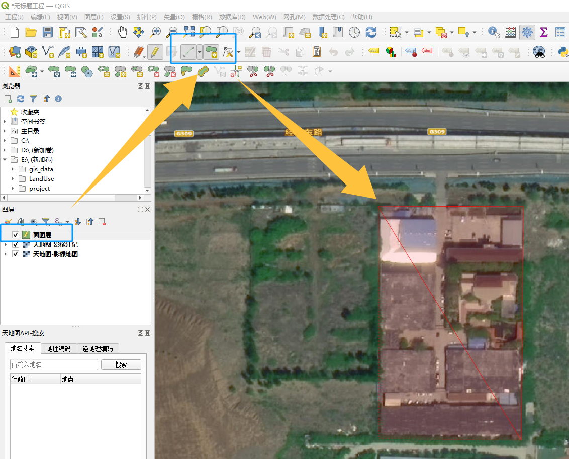Click the Layer Diagram Options chart icon
This screenshot has height=459, width=569.
[x=391, y=52]
